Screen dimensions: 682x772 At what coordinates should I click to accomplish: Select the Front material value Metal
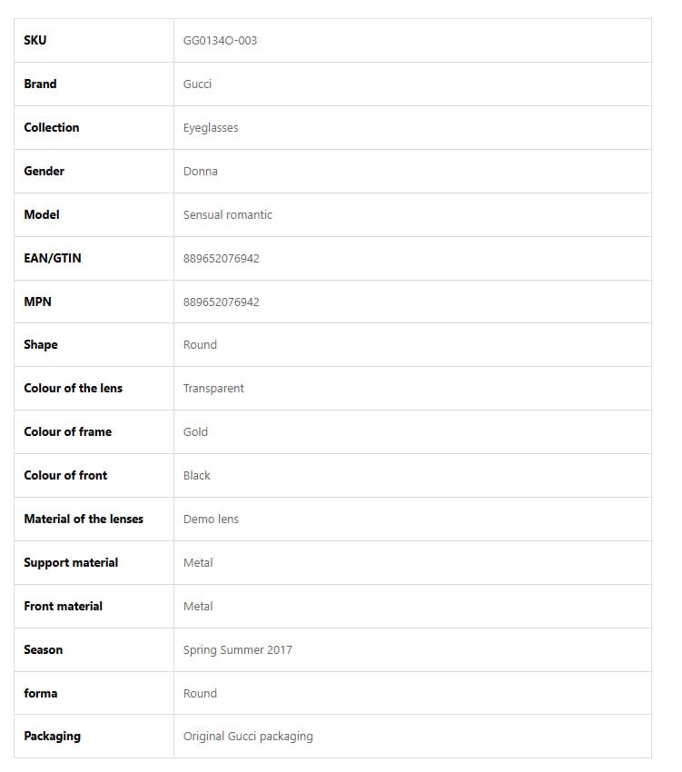(198, 607)
